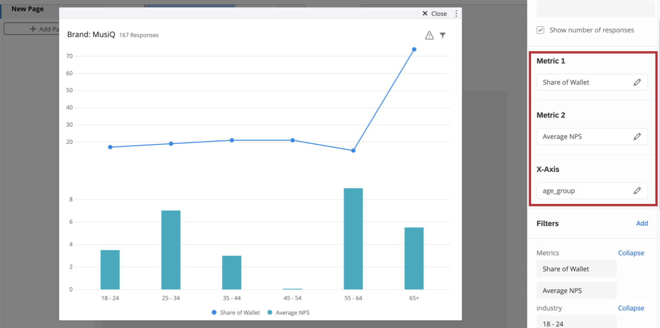Select the 18 - 24 filter item

[x=576, y=323]
